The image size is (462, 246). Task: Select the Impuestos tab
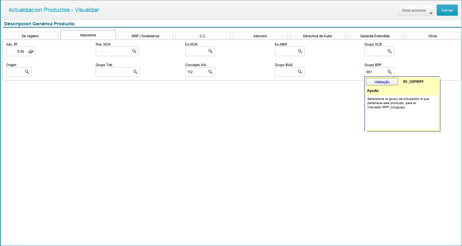88,35
